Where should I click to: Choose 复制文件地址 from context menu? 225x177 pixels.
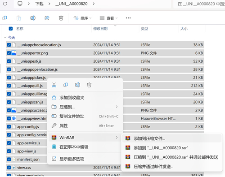[85, 116]
